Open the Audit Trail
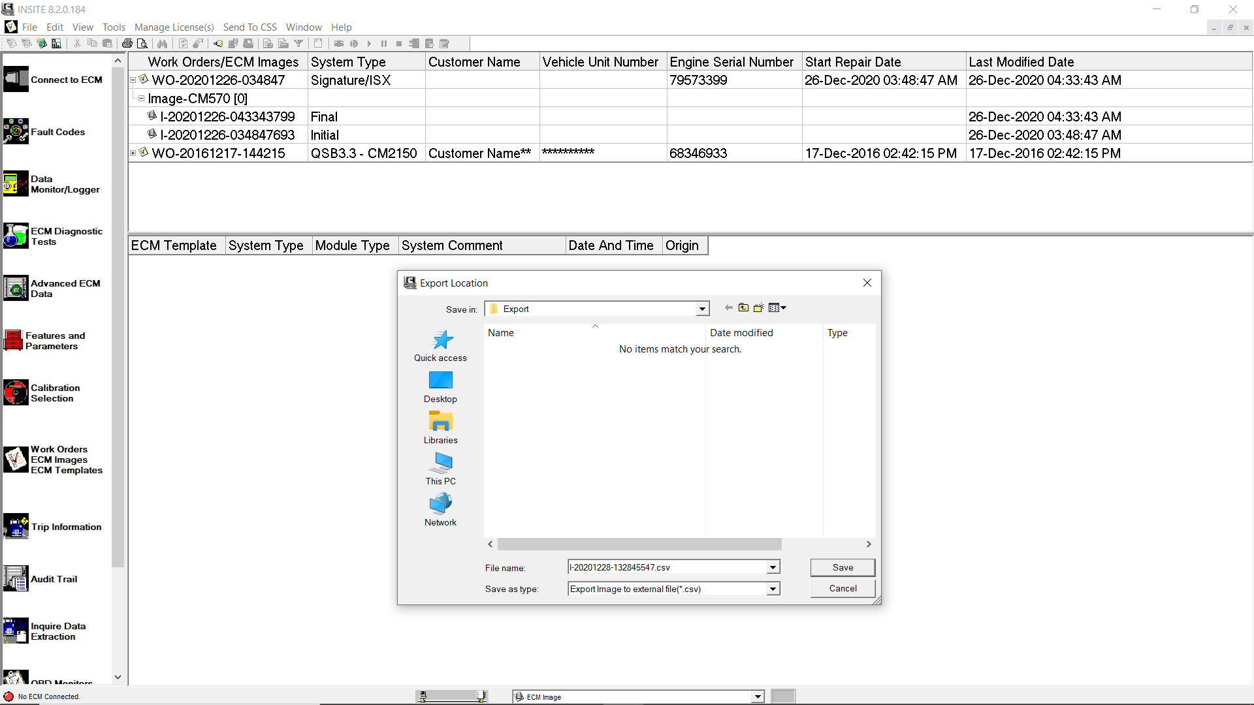Screen dimensions: 1254x705 pos(54,579)
